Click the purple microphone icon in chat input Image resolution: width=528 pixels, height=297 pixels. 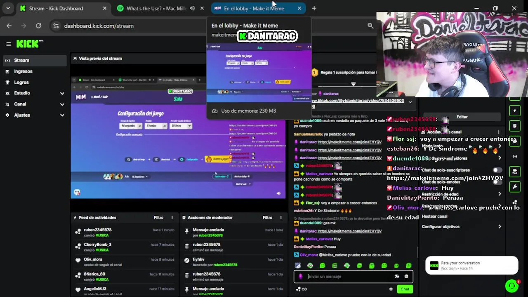300,276
